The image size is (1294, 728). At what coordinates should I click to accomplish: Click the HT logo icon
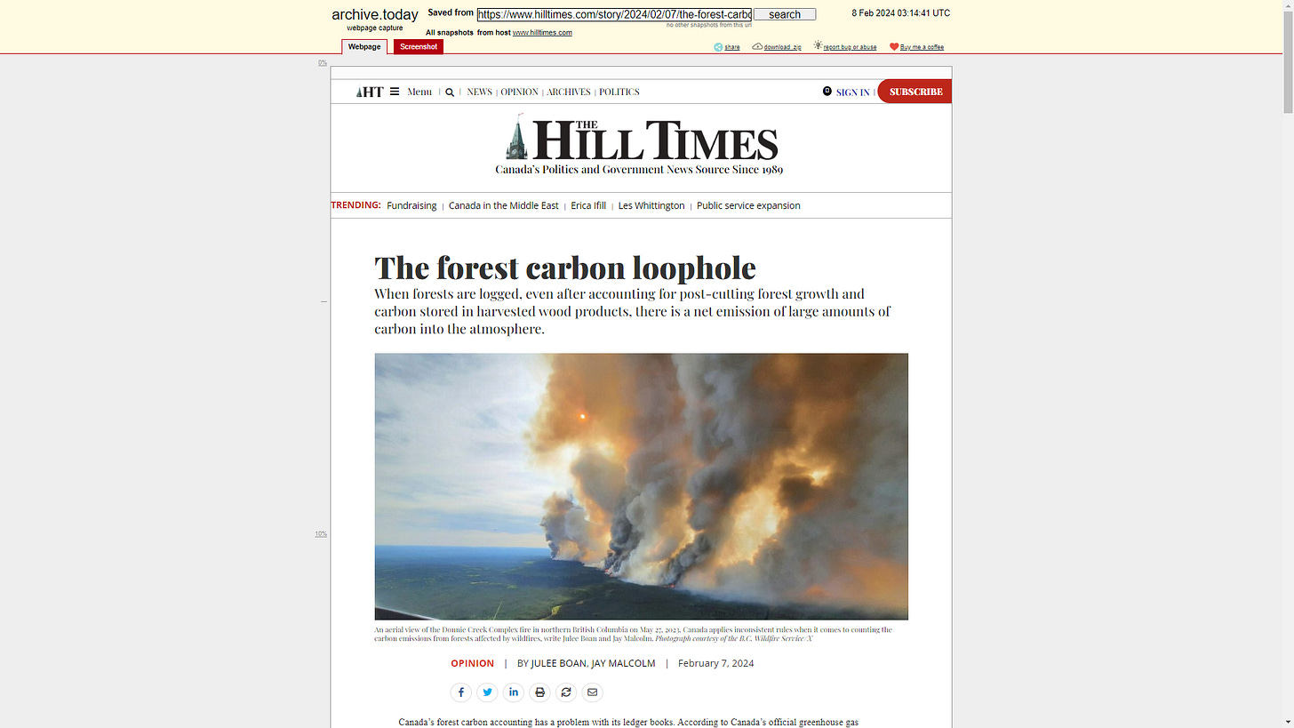370,92
